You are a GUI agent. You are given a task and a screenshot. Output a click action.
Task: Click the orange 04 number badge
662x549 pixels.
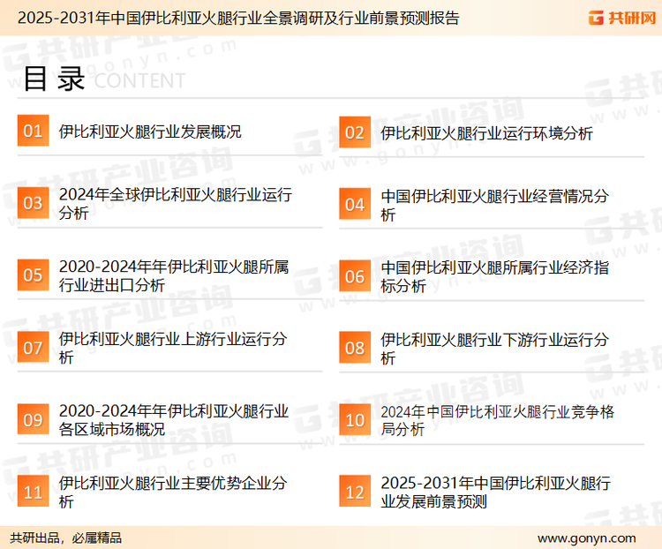[x=355, y=204]
